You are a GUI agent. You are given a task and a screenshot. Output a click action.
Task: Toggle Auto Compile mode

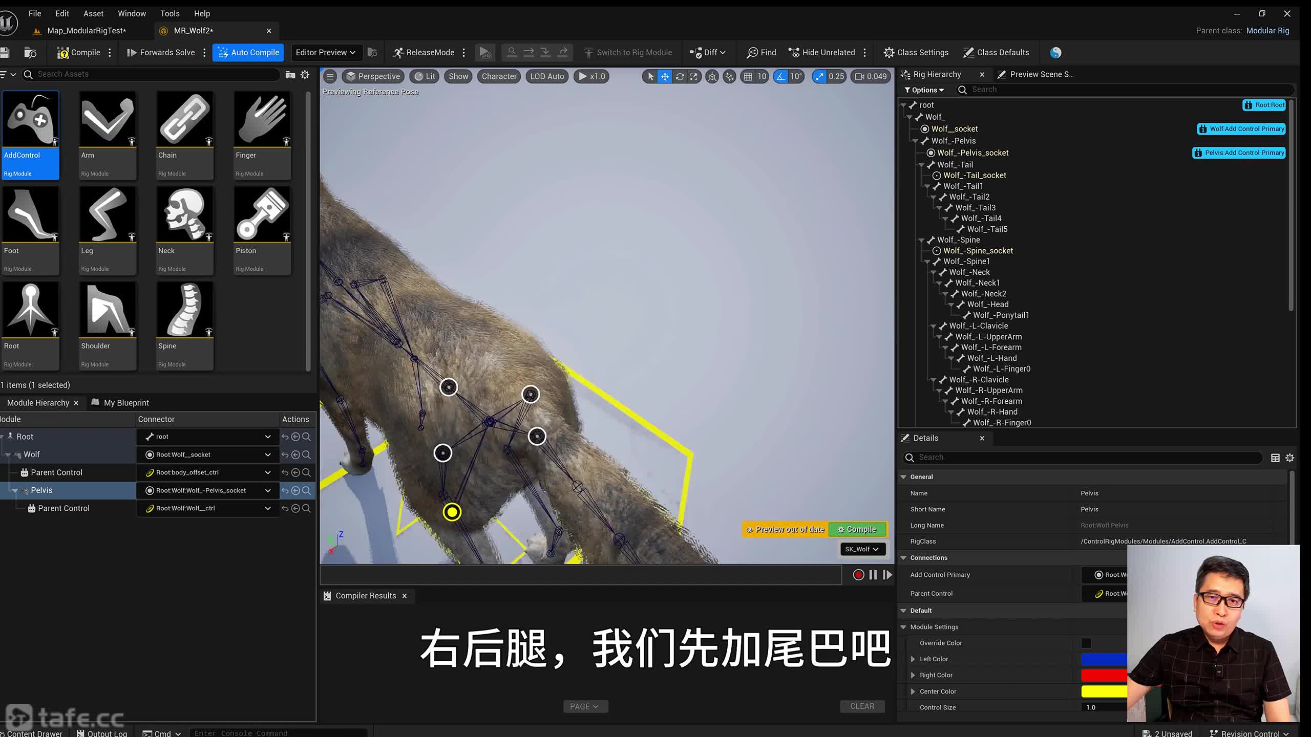pyautogui.click(x=248, y=52)
